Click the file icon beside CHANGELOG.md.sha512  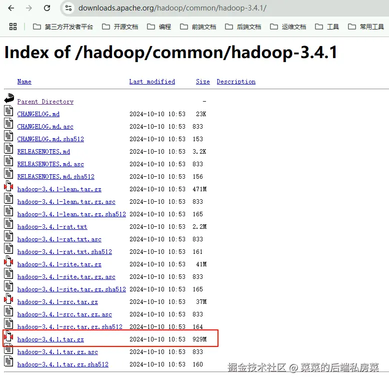coord(8,136)
